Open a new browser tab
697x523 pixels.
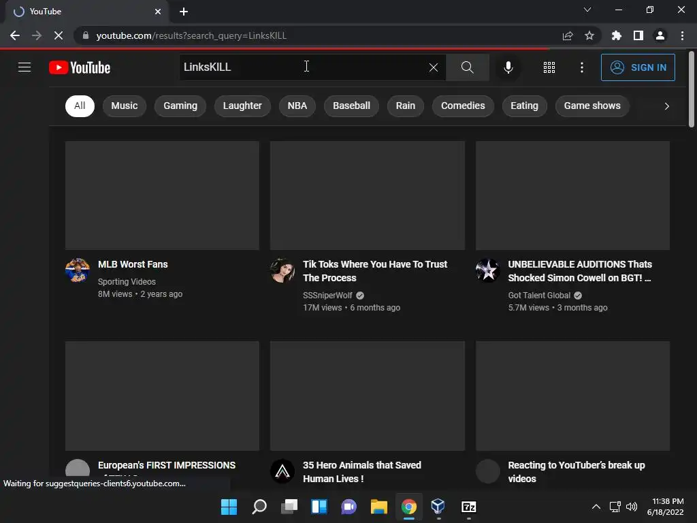tap(184, 12)
